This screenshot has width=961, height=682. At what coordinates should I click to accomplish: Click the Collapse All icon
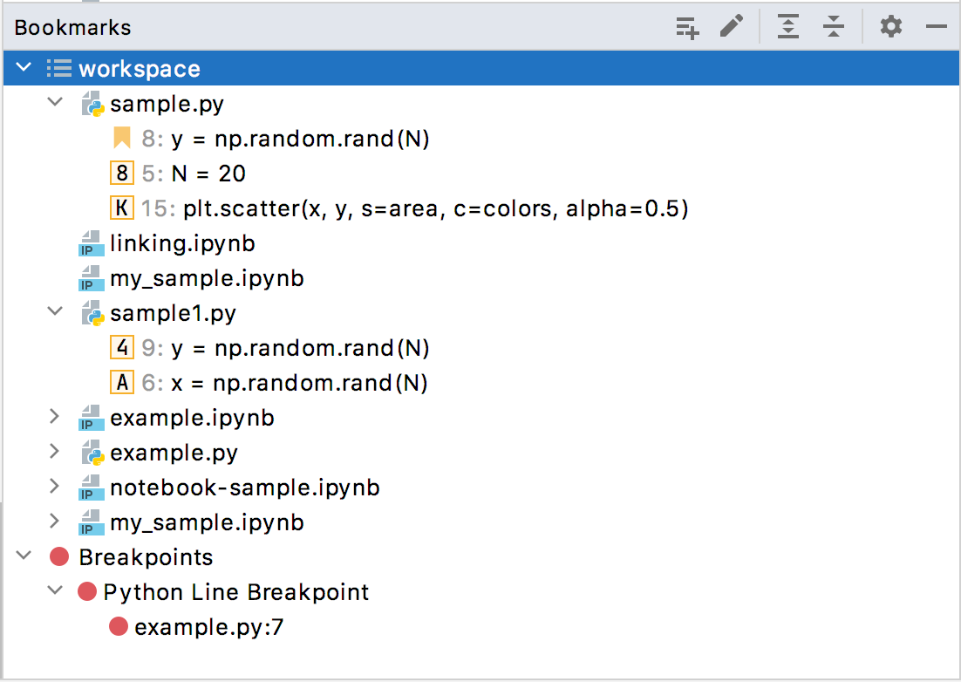[x=834, y=27]
